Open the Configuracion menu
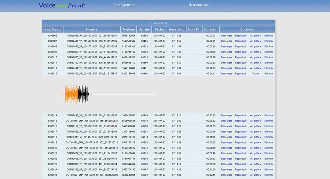Screen dimensions: 330x179 (125, 5)
